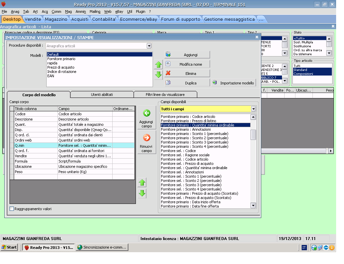Screen dimensions: 344x264
Task: Move model up with green arrow beside Modelli
Action: (159, 65)
